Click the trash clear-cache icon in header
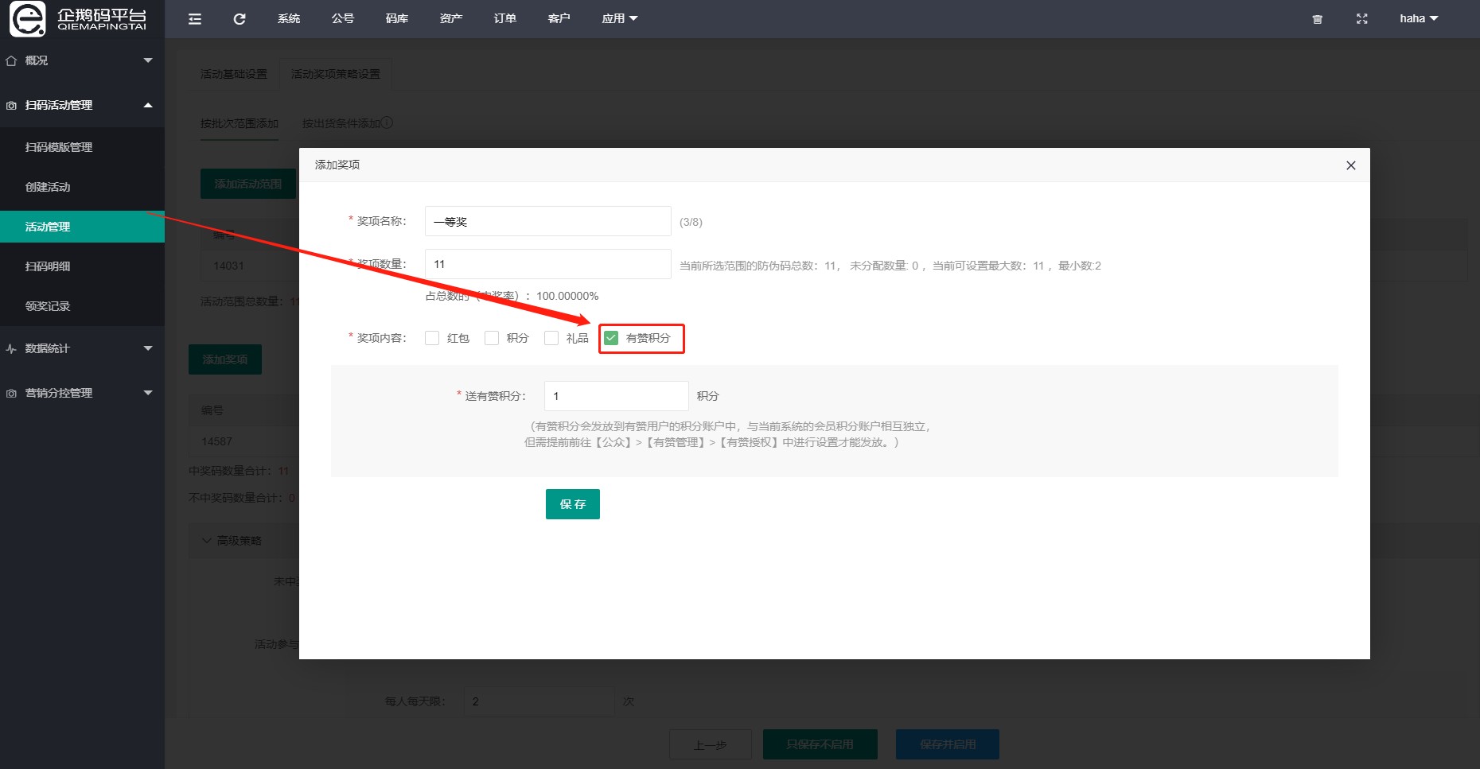1480x769 pixels. tap(1318, 19)
